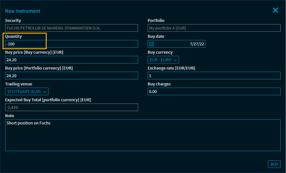
Task: Click the New instrument dialog title
Action: (23, 11)
